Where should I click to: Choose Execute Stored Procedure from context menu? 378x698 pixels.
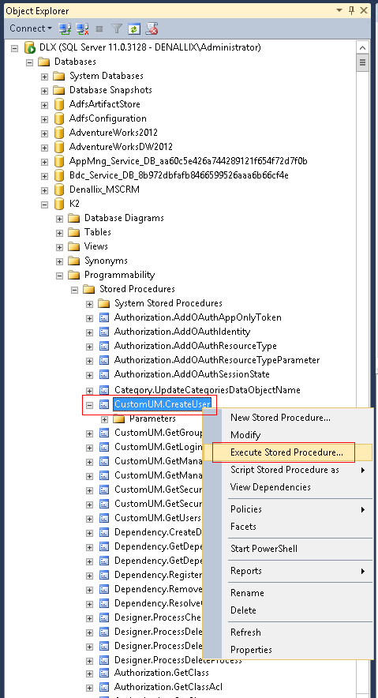coord(286,452)
